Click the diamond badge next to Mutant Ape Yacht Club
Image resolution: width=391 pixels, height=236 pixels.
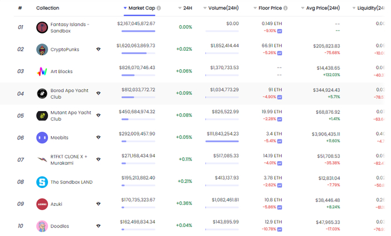(x=98, y=115)
